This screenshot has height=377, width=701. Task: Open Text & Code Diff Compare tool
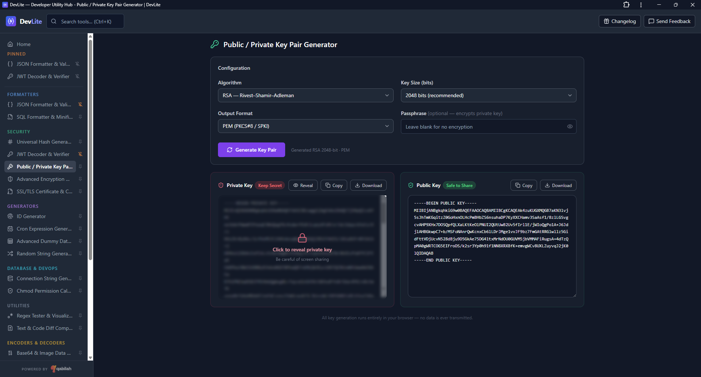click(40, 328)
